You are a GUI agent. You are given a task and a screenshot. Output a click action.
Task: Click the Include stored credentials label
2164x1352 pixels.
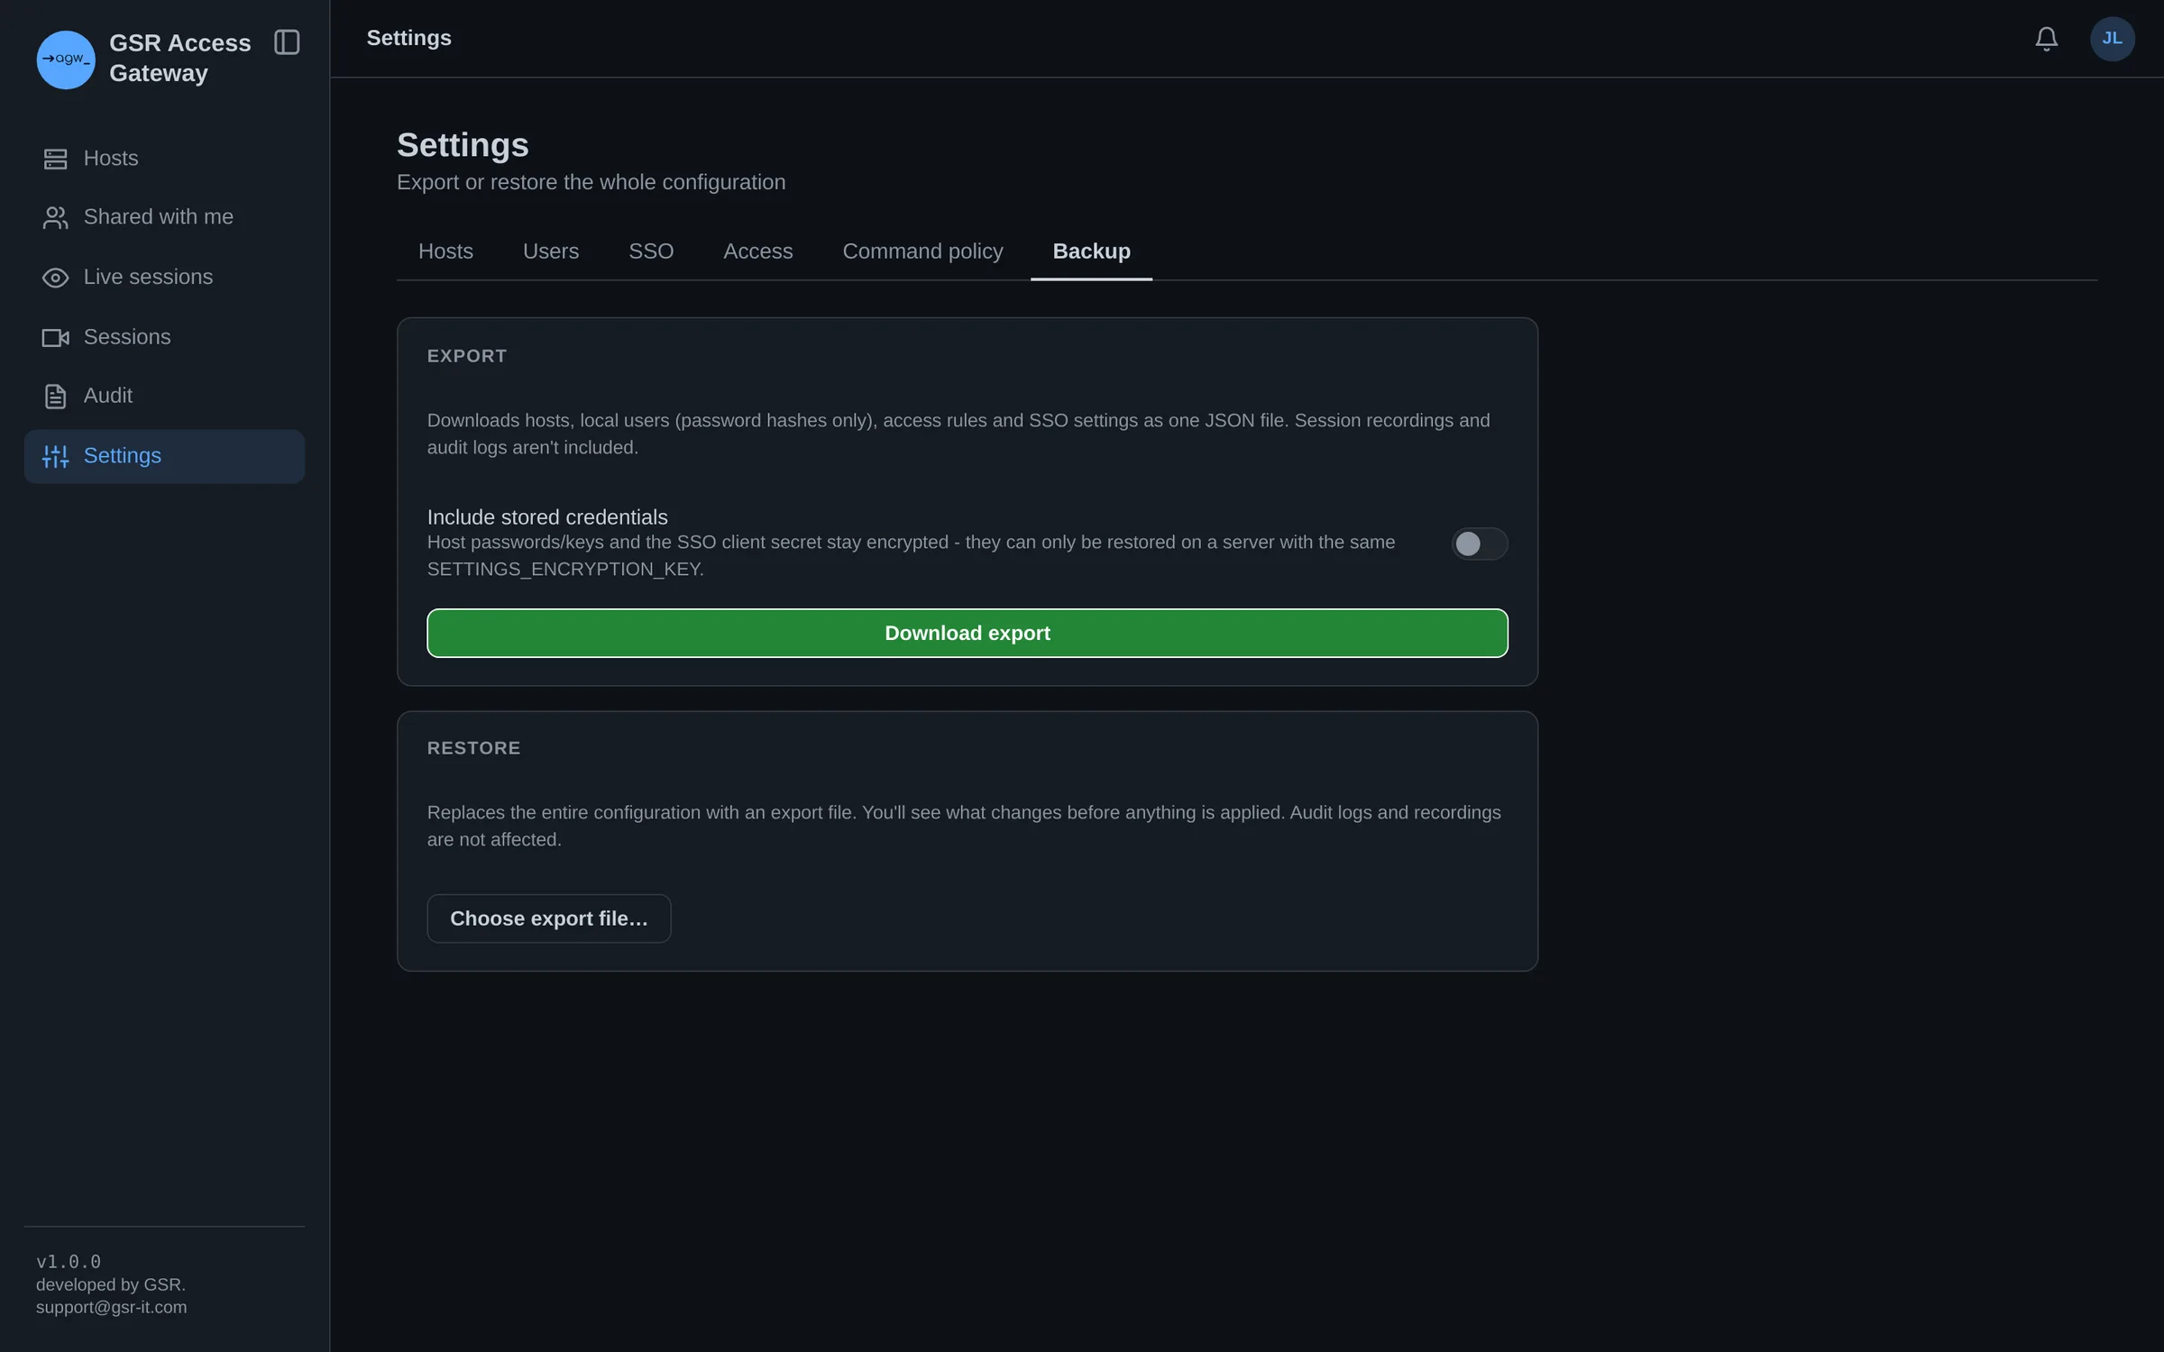pos(547,517)
